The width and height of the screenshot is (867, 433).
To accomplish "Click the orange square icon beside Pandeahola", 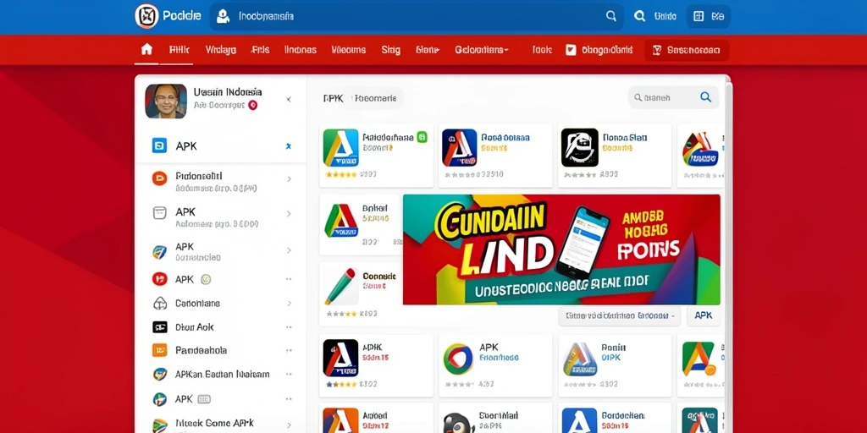I will coord(159,350).
